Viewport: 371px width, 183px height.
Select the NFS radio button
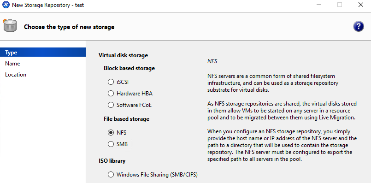111,133
